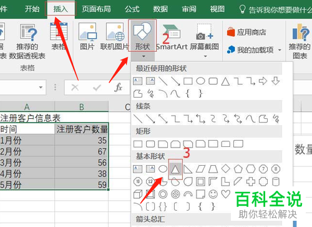Select hexagon basic shape
The image size is (312, 227).
click(251, 169)
